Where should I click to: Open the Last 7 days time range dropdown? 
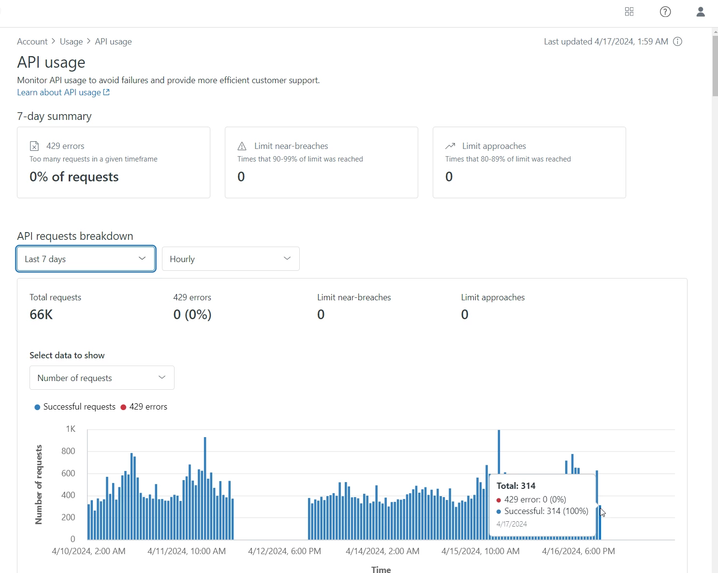(x=86, y=259)
